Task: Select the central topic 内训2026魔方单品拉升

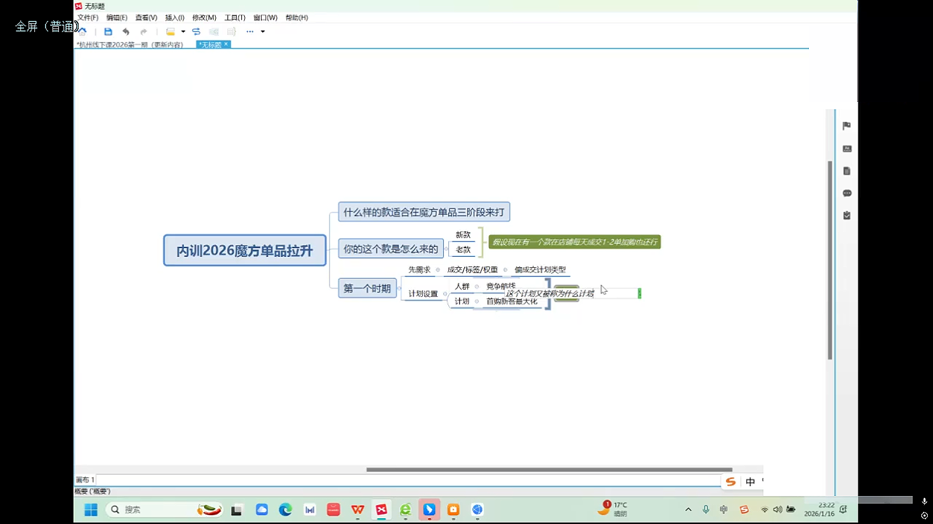Action: coord(244,250)
